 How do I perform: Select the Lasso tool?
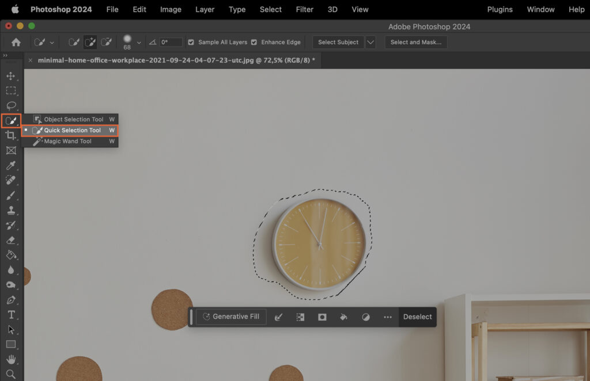pyautogui.click(x=12, y=105)
